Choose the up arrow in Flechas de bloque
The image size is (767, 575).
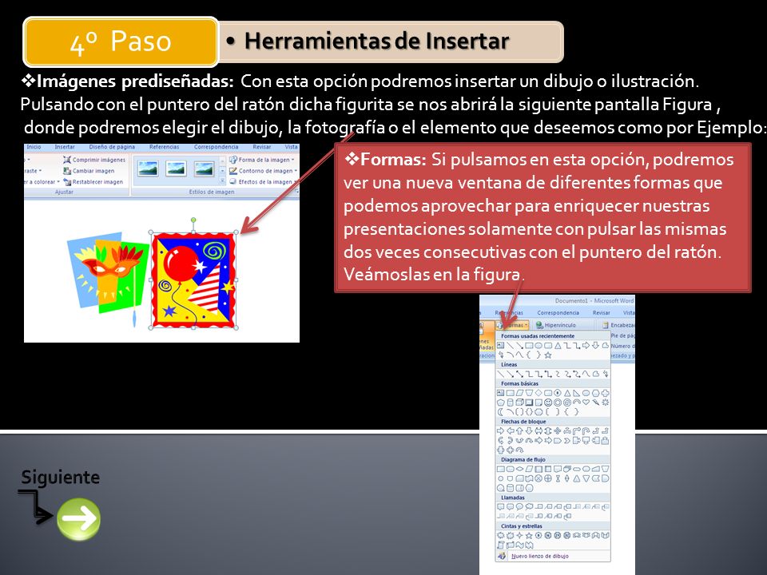point(519,430)
